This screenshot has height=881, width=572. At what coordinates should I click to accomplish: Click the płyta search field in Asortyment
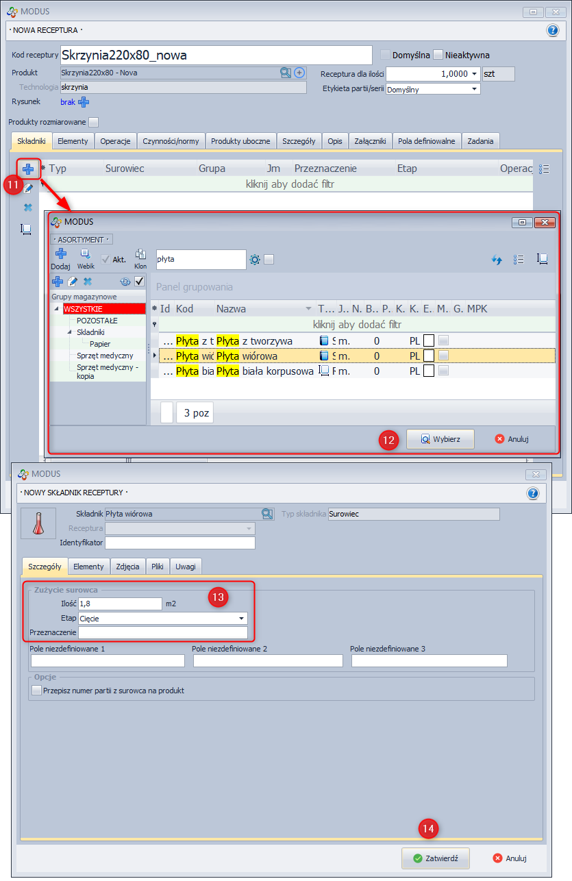coord(201,260)
